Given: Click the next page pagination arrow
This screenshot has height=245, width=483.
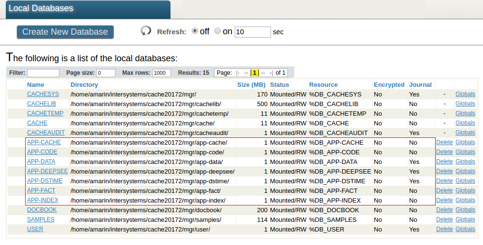Looking at the screenshot, I should 263,73.
